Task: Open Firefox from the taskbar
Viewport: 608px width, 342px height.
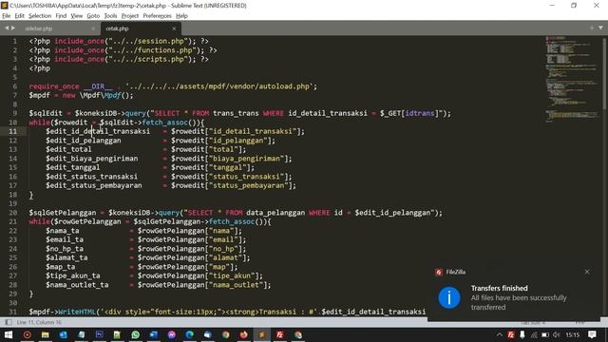Action: [x=243, y=334]
